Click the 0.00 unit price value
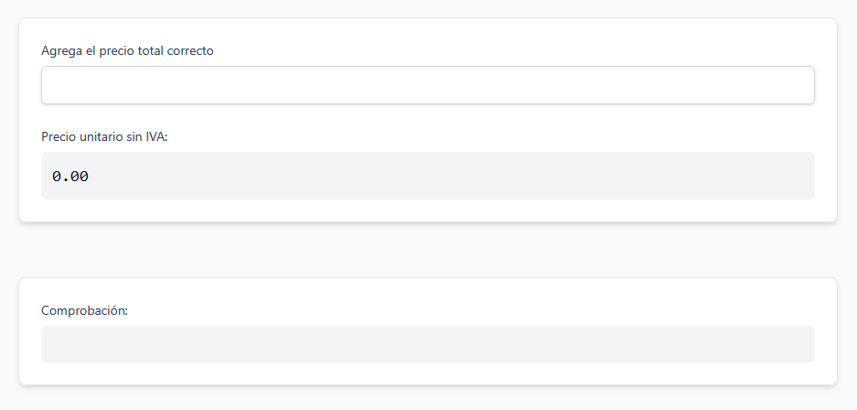The width and height of the screenshot is (857, 410). click(x=70, y=177)
